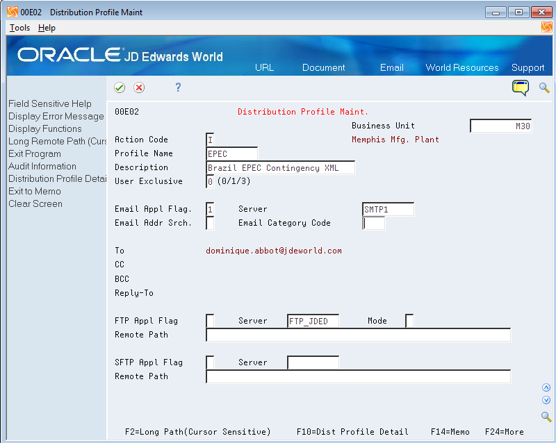The height and width of the screenshot is (443, 556).
Task: Select Exit to Memo in the sidebar
Action: point(35,191)
